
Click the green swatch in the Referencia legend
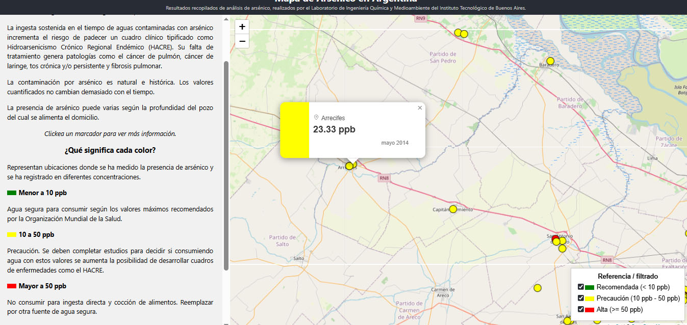tap(590, 287)
